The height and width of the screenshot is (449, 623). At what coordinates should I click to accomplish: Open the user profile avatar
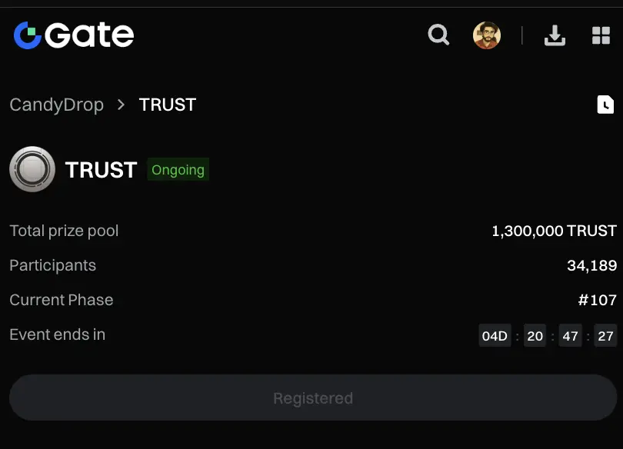[x=487, y=35]
